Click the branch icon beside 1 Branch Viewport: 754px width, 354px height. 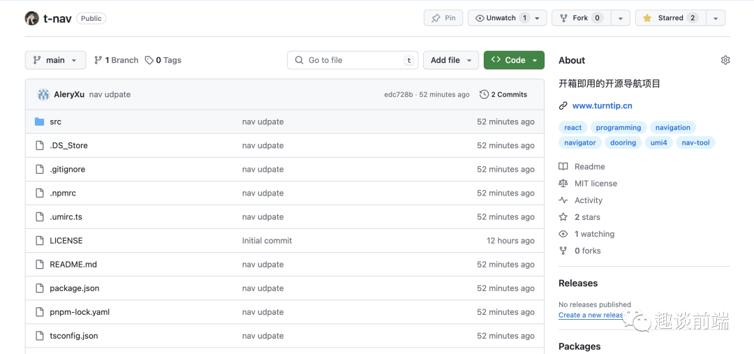click(x=98, y=60)
